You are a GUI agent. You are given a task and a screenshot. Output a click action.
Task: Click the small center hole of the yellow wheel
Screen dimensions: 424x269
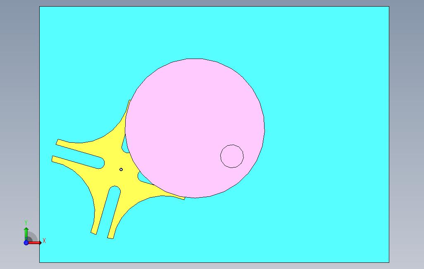[121, 169]
